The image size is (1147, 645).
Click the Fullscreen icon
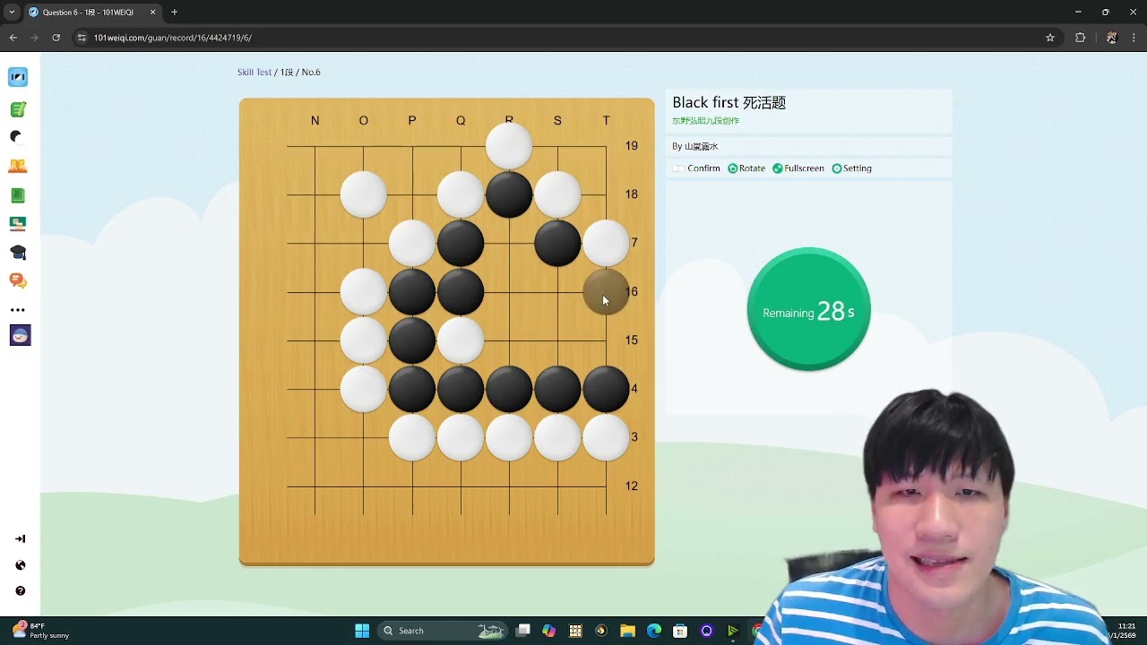point(778,168)
